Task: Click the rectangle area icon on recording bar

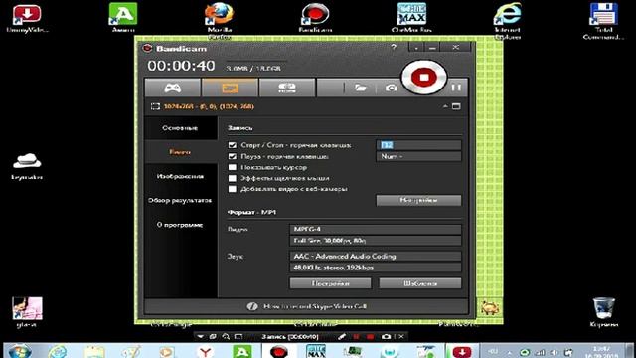Action: [238, 336]
